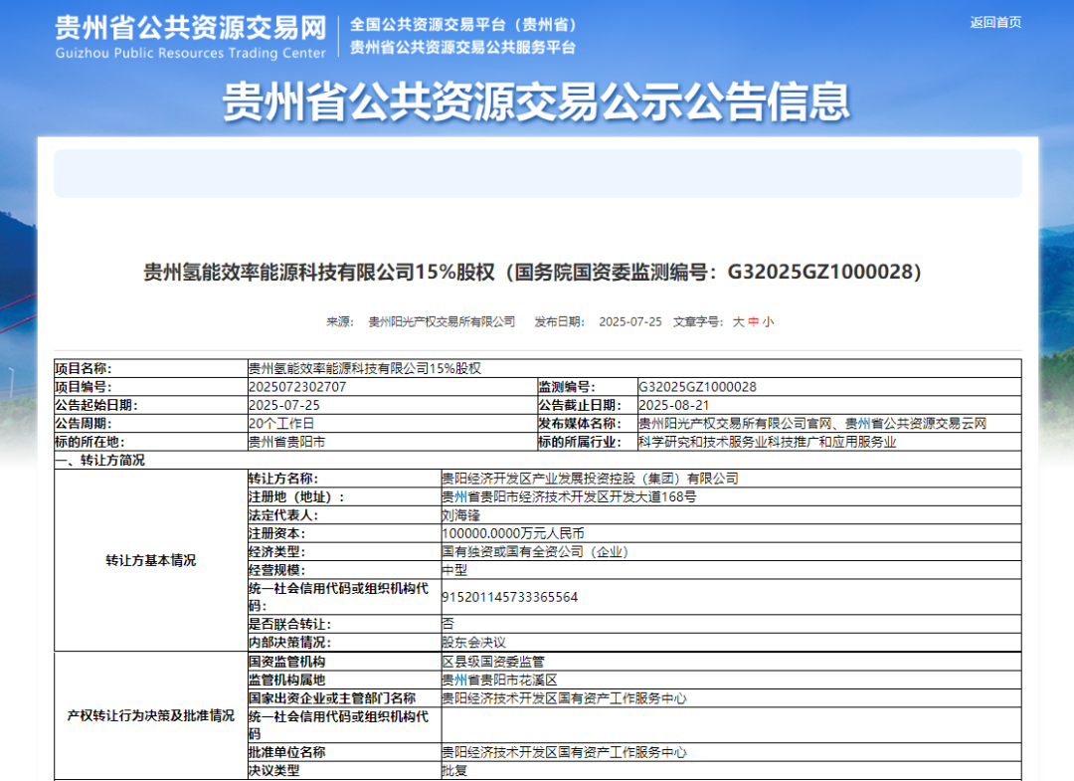
Task: Click the 项目名称 value cell in the table
Action: tap(634, 368)
